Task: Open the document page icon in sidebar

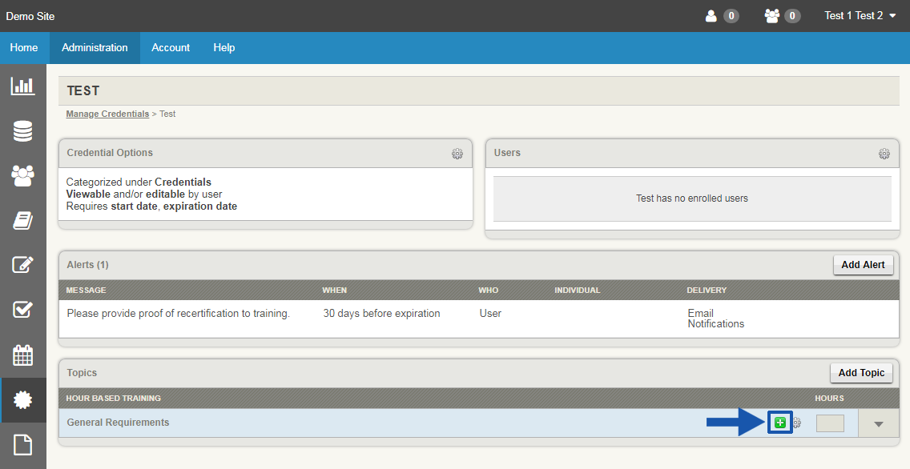Action: [x=24, y=444]
